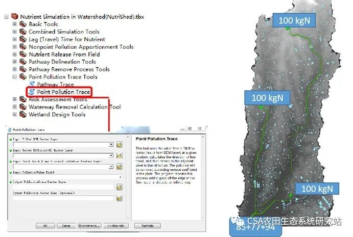
Task: Browse for the Output Pollution Vector Line
Action: 119,198
